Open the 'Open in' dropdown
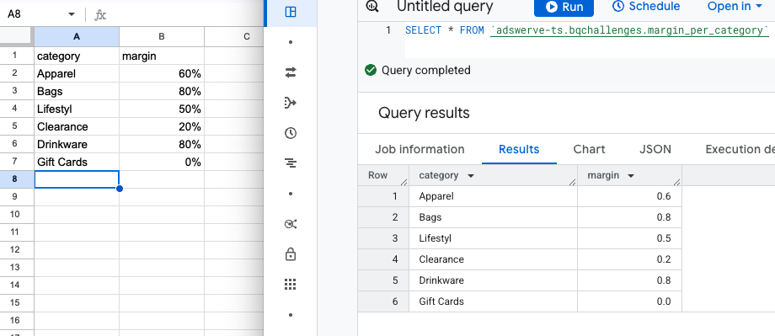The image size is (775, 336). coord(735,7)
